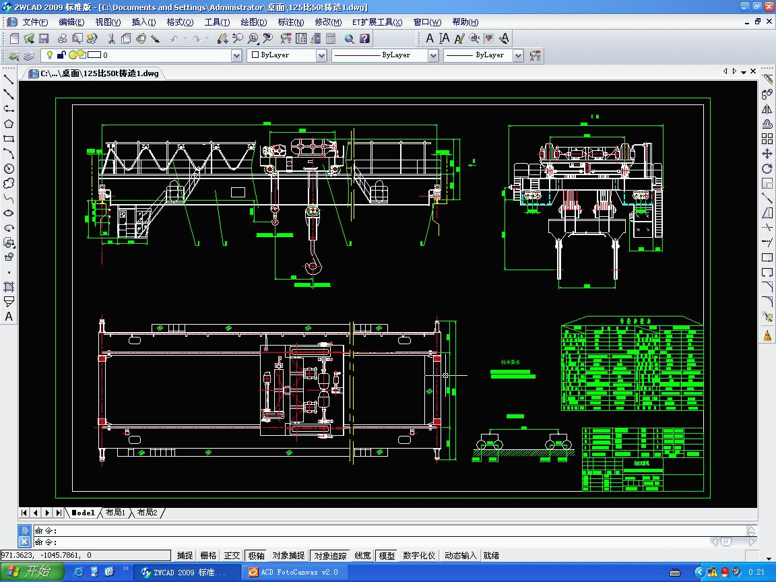Image resolution: width=776 pixels, height=582 pixels.
Task: Toggle 栅格 grid display in status bar
Action: point(208,556)
